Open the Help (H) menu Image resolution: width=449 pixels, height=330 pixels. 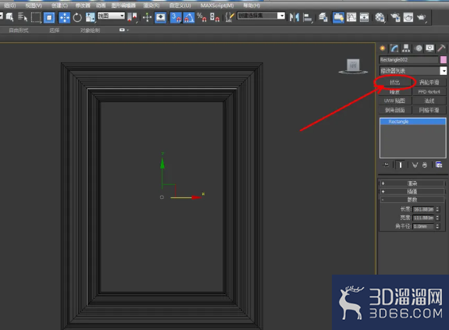click(251, 5)
